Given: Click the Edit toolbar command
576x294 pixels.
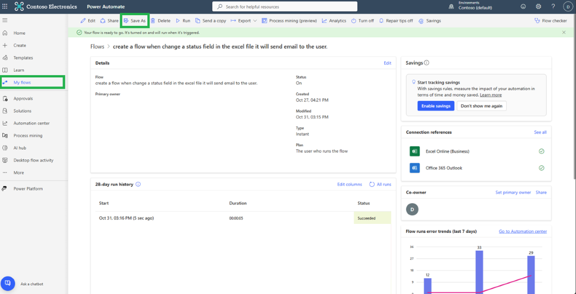Looking at the screenshot, I should click(88, 21).
